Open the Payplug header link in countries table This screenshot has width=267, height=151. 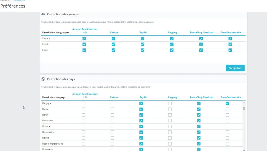pyautogui.click(x=172, y=97)
